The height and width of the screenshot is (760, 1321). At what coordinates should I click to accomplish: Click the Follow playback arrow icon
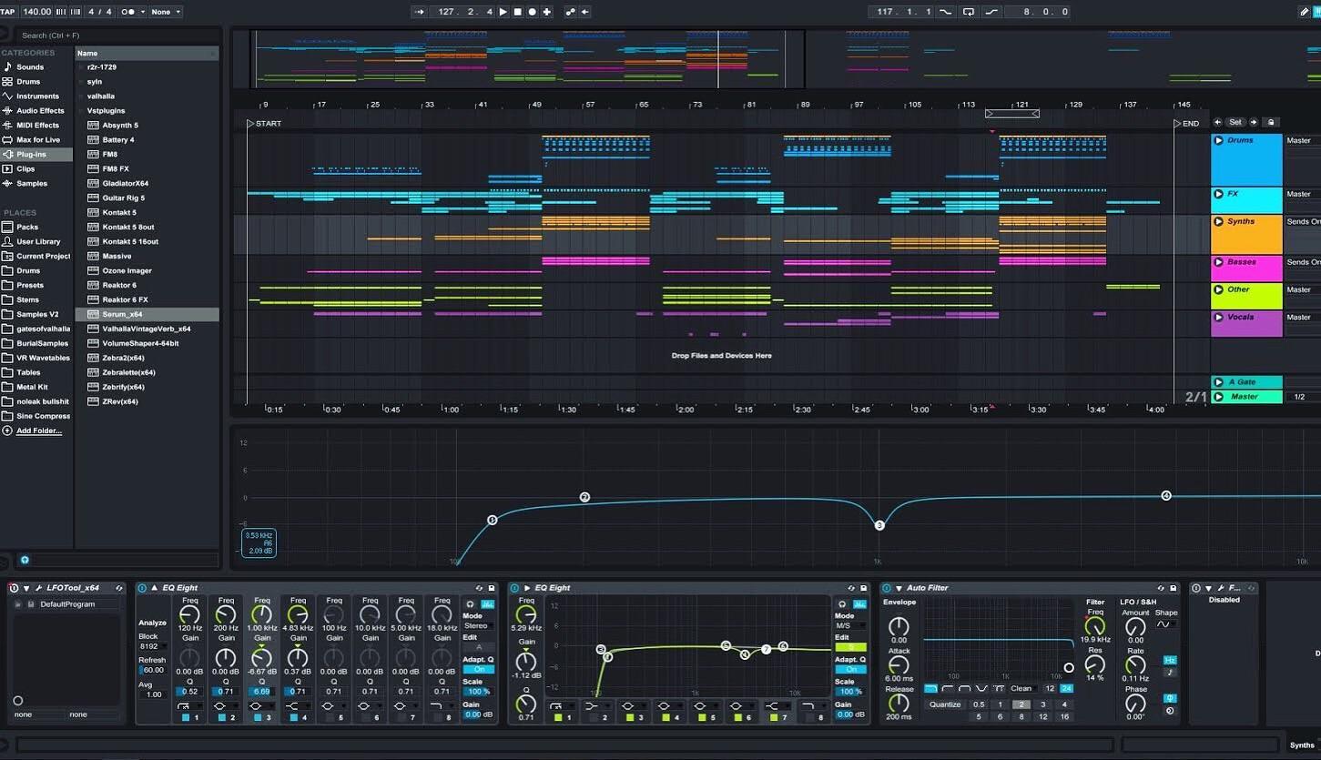coord(419,12)
